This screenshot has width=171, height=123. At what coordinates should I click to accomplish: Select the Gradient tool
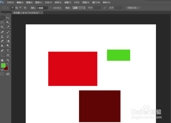(8, 41)
